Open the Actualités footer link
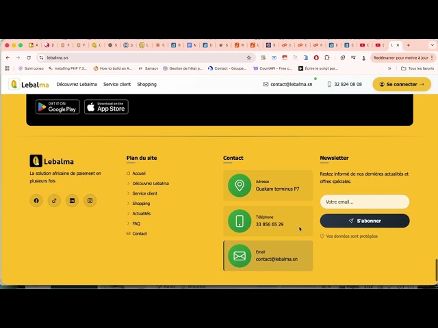The height and width of the screenshot is (328, 438). tap(138, 213)
